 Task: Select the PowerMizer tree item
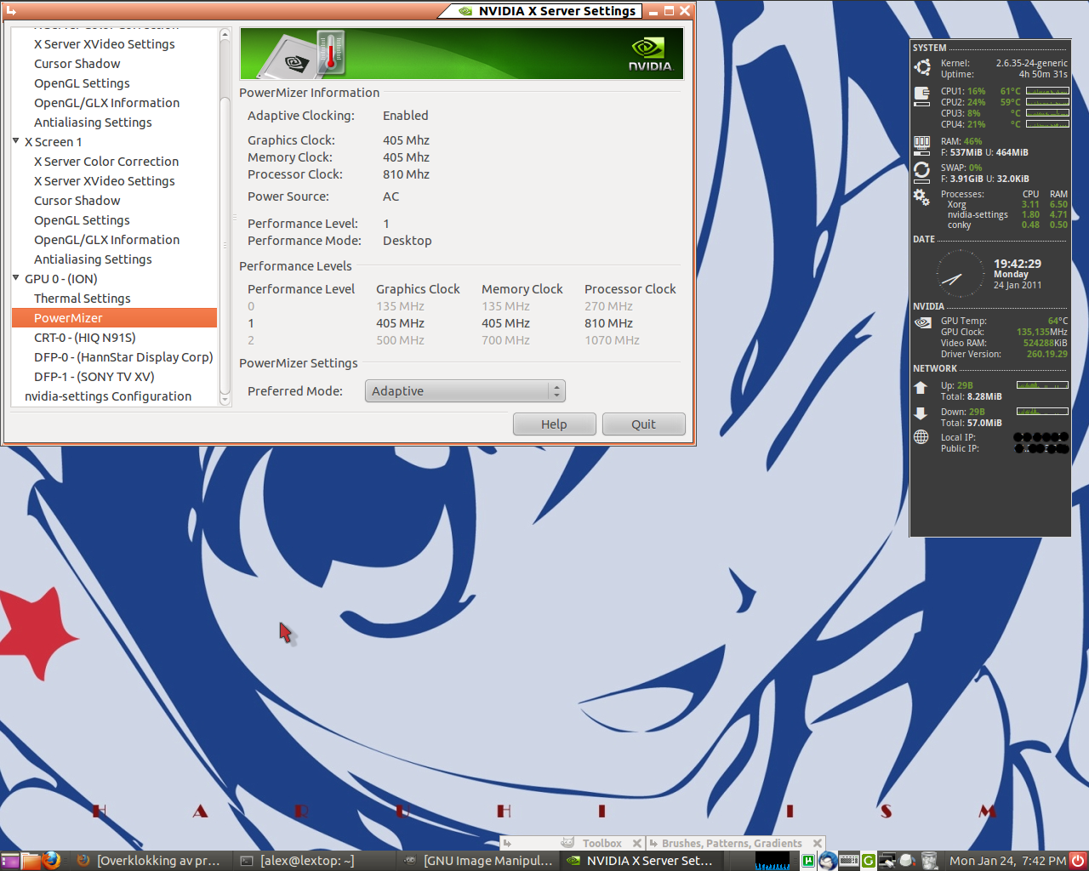pos(114,318)
